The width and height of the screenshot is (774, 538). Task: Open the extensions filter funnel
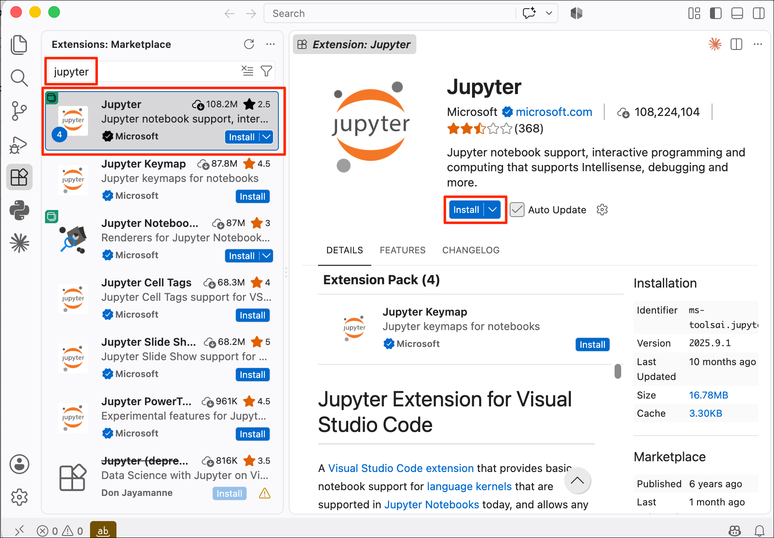click(266, 71)
